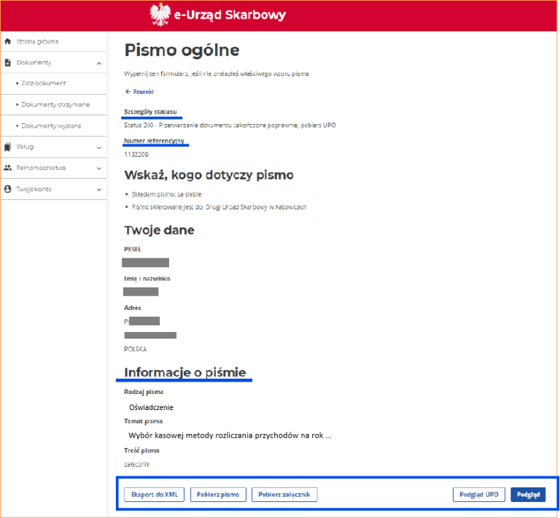Image resolution: width=560 pixels, height=518 pixels.
Task: Expand the Usługi section chevron
Action: (99, 147)
